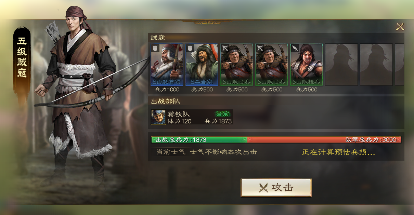414x215 pixels.
Task: Click the troop strength comparison bar
Action: pyautogui.click(x=276, y=140)
